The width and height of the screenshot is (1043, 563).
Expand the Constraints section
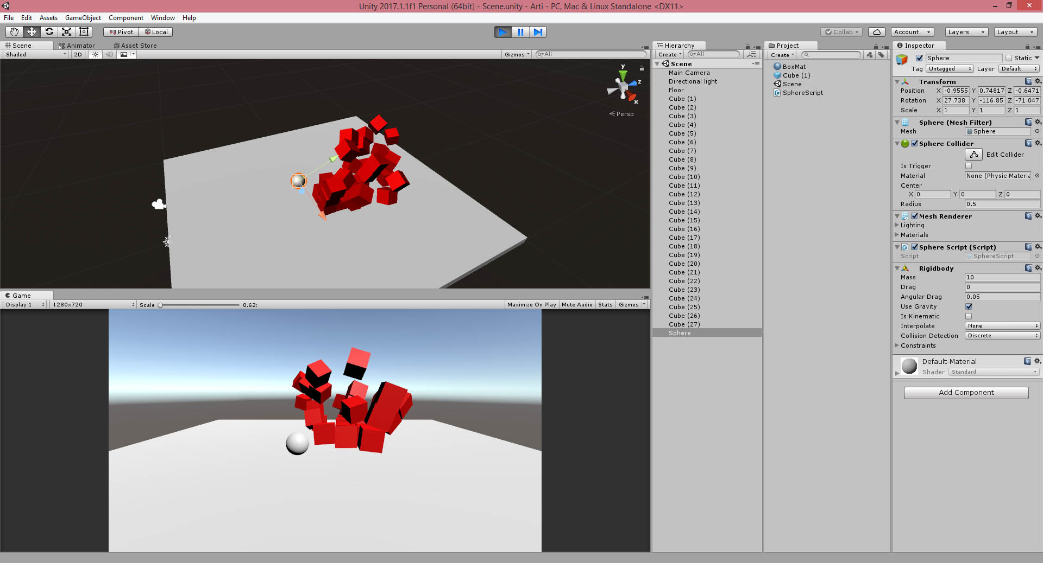897,346
